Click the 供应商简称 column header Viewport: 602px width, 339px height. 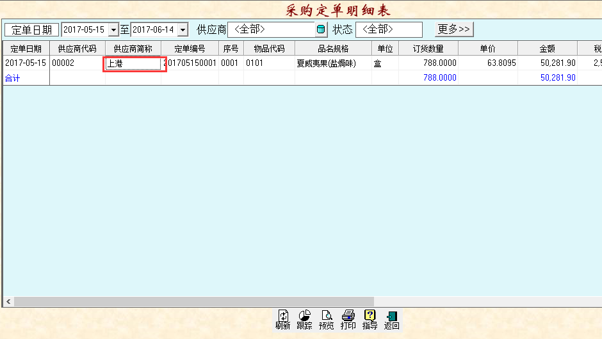(133, 49)
